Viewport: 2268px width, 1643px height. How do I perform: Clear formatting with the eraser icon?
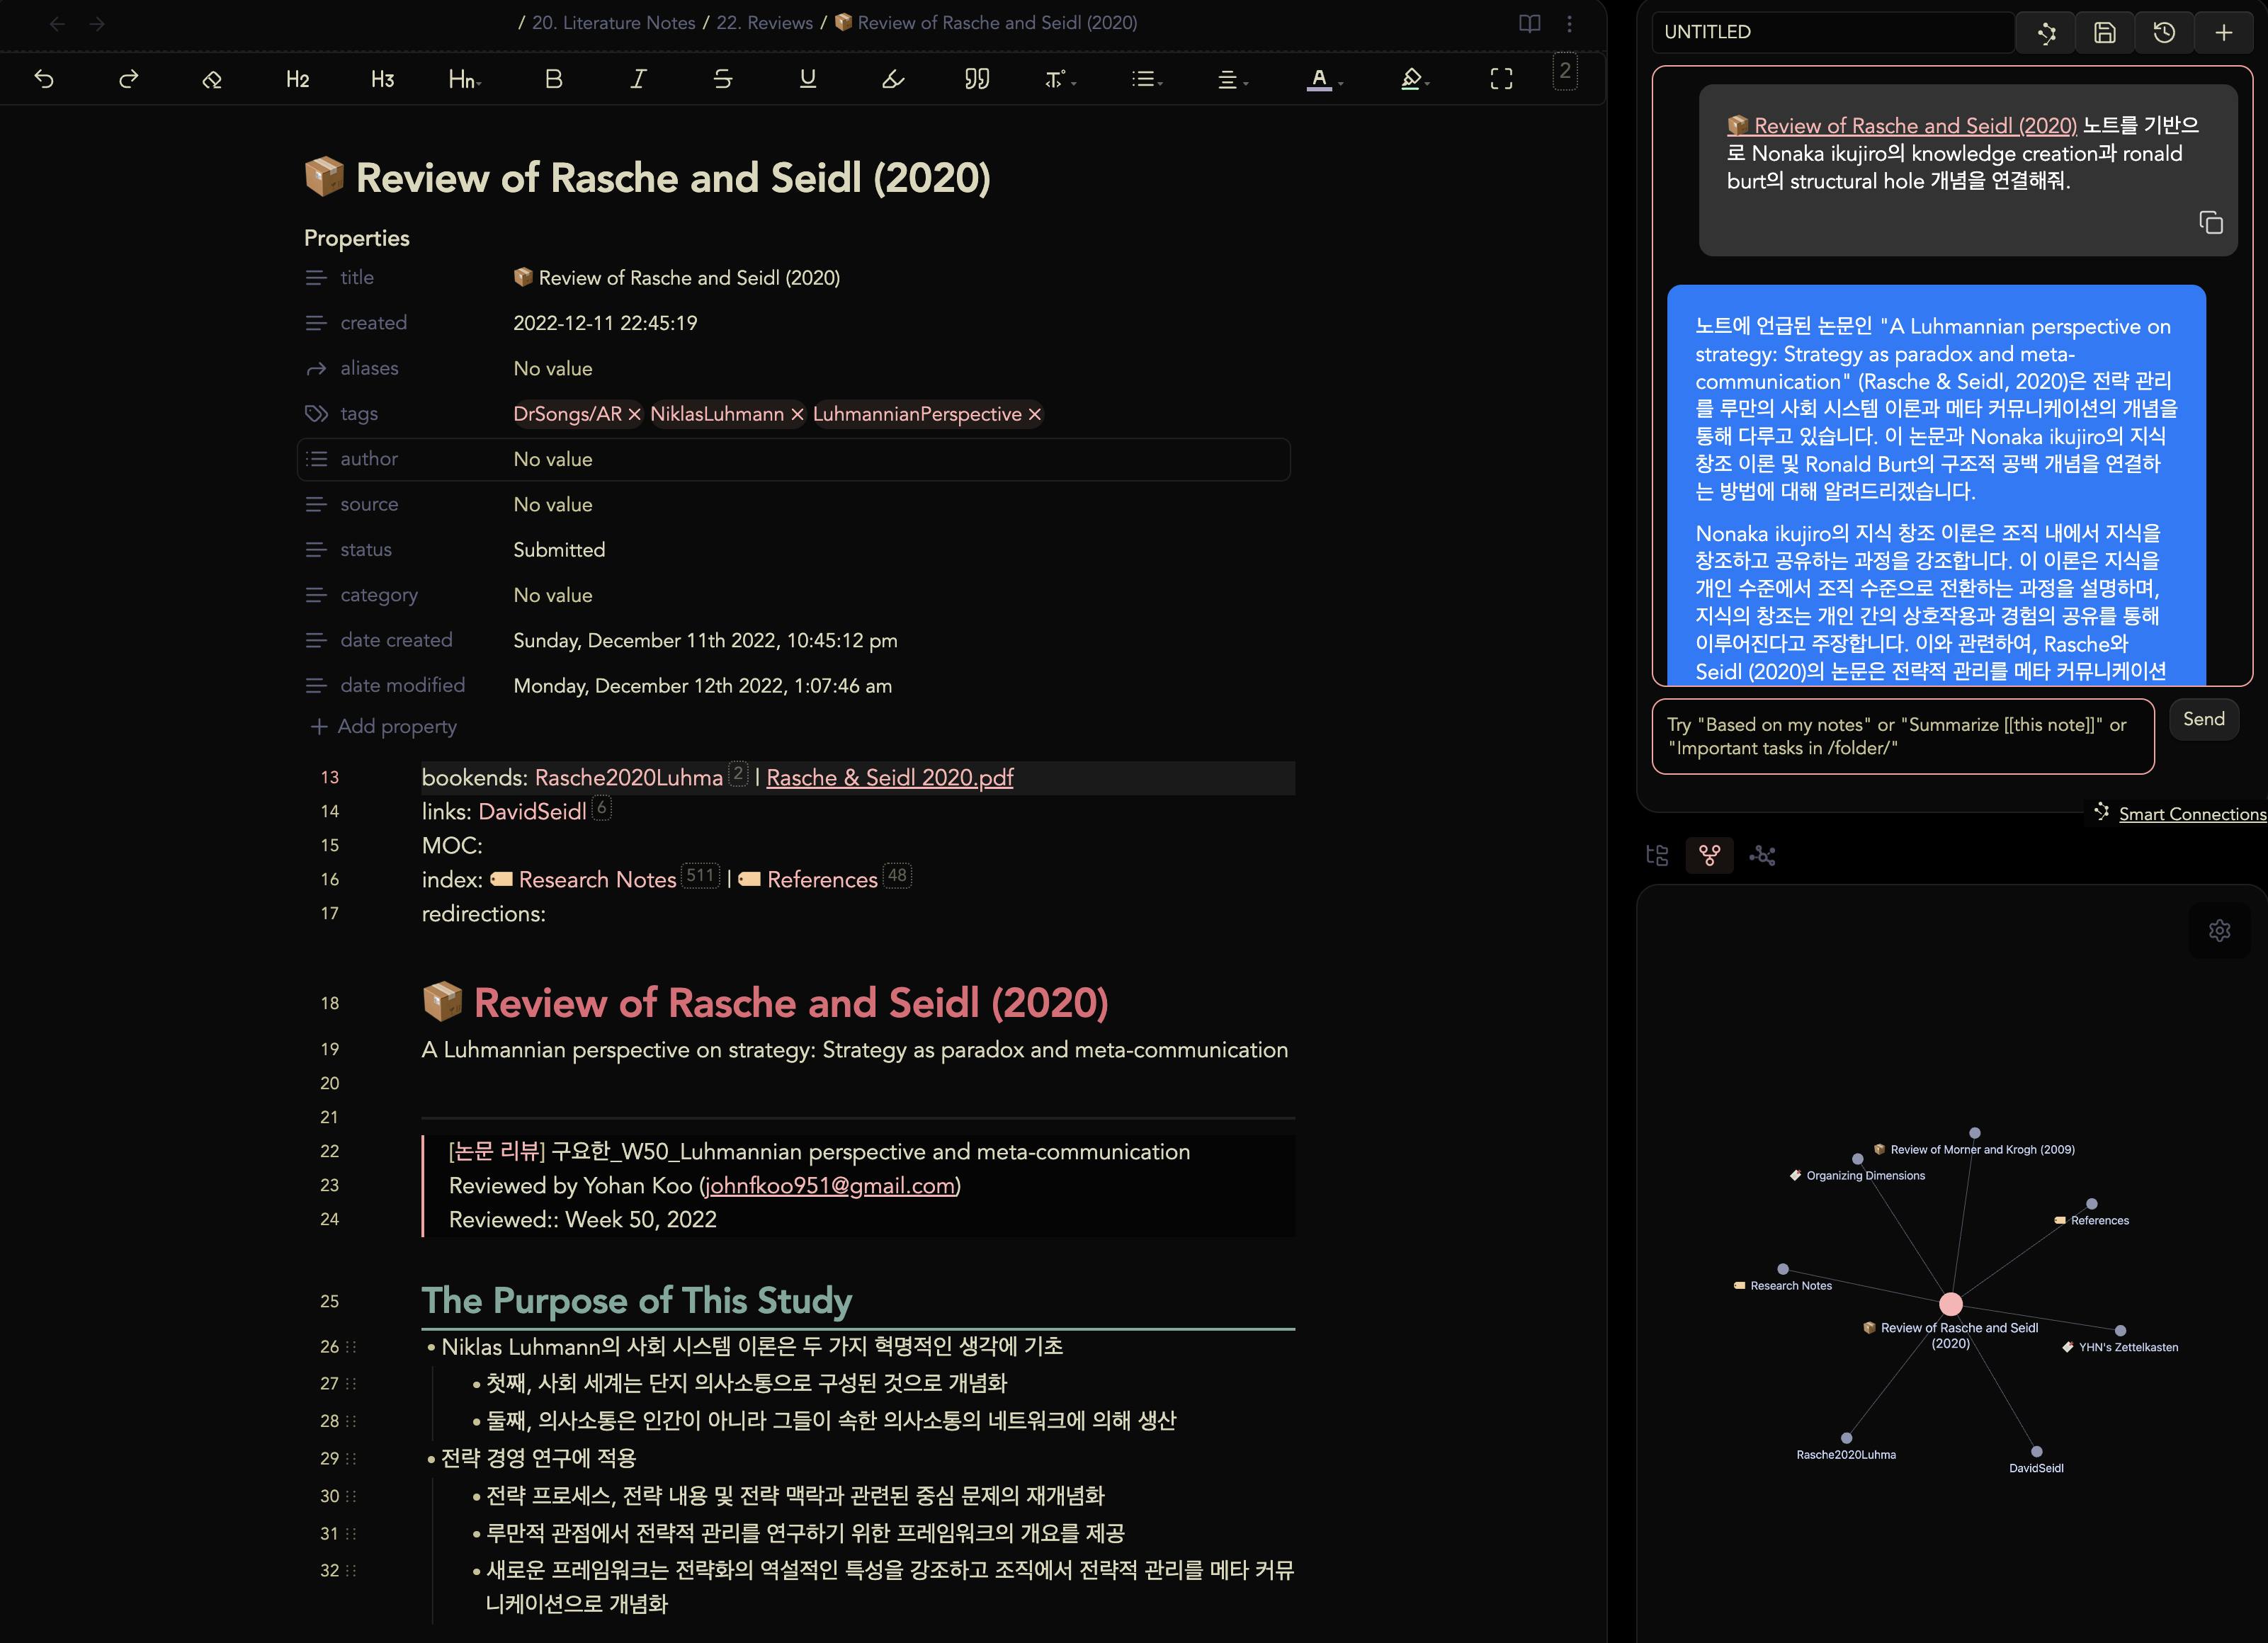tap(212, 79)
